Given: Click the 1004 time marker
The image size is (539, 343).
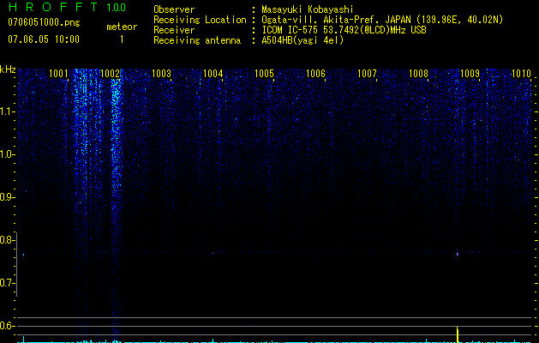Looking at the screenshot, I should (213, 73).
